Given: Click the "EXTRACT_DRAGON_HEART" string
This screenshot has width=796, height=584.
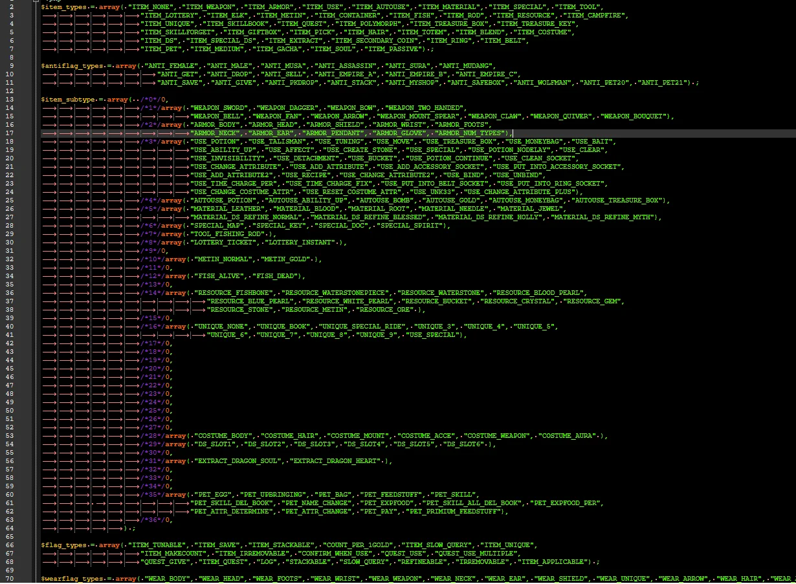Looking at the screenshot, I should (x=335, y=460).
